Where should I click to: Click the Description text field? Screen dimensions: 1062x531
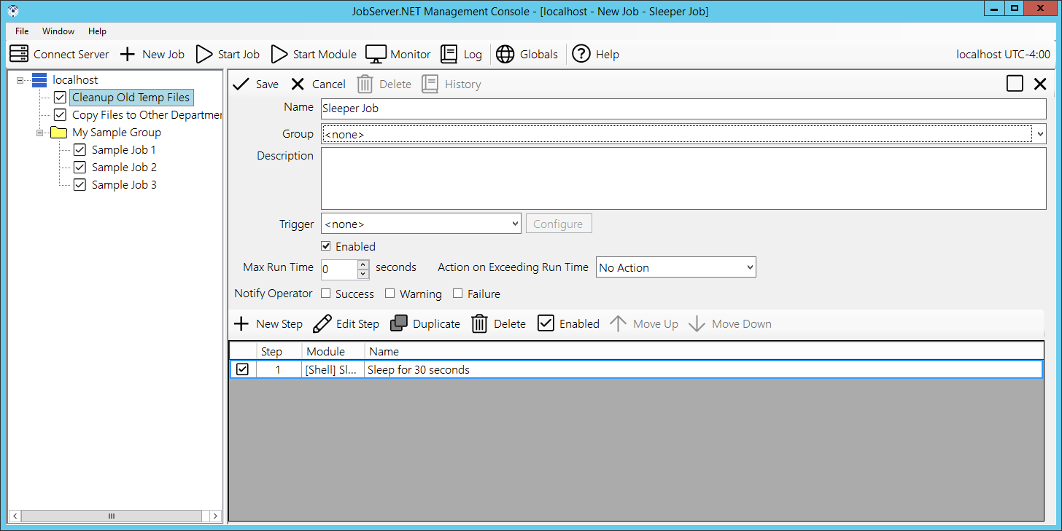[683, 178]
